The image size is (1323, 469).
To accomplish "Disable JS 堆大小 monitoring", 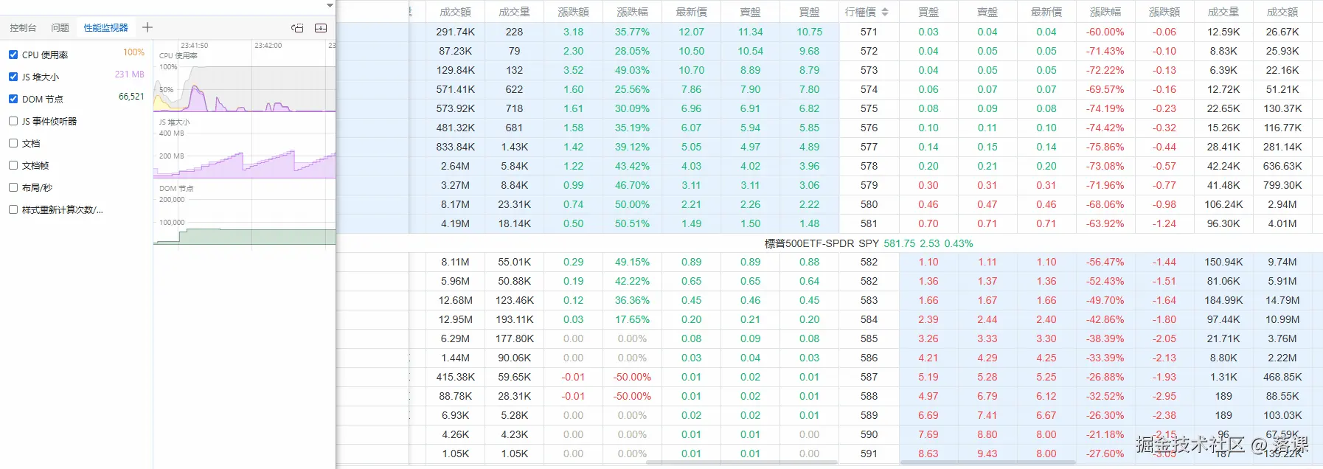I will pyautogui.click(x=12, y=76).
